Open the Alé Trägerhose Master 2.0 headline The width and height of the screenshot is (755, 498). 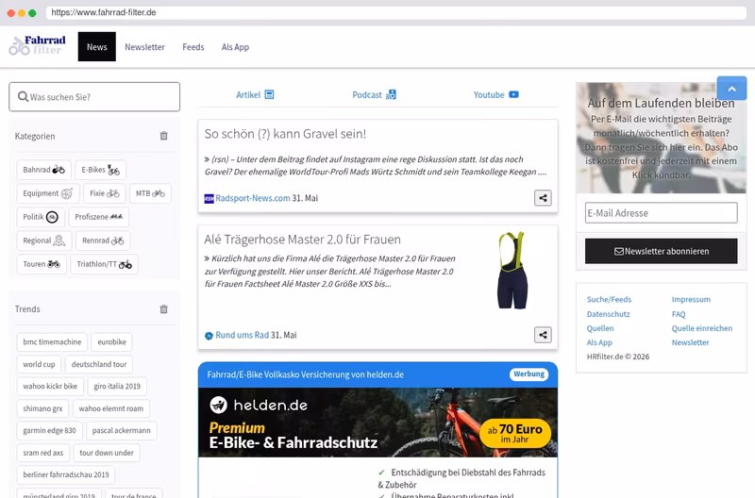coord(302,240)
